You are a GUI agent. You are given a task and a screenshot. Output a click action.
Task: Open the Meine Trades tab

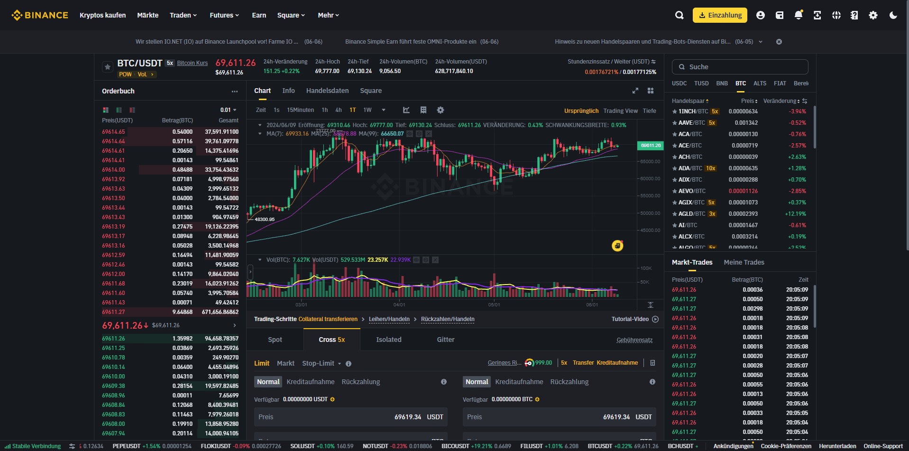pos(744,262)
